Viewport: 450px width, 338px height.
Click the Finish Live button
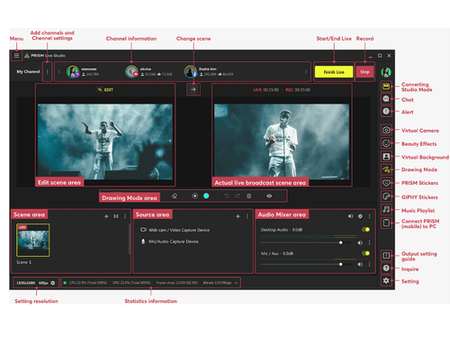(334, 72)
